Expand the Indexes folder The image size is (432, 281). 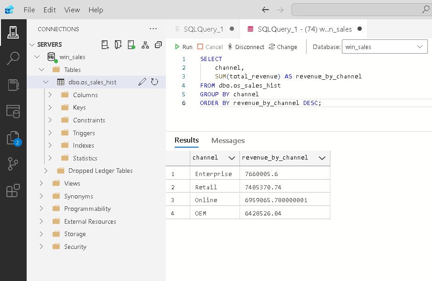(50, 145)
